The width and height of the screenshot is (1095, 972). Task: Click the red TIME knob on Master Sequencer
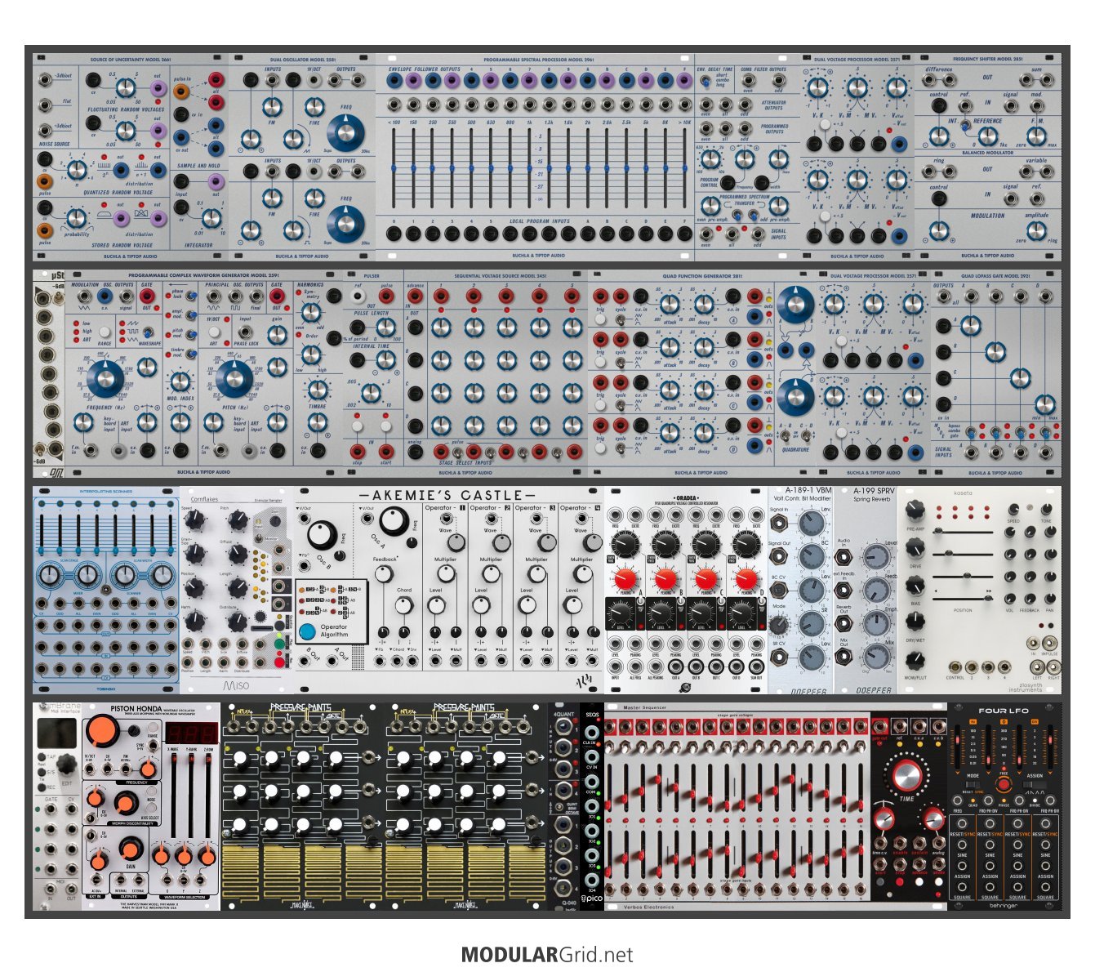pyautogui.click(x=906, y=777)
